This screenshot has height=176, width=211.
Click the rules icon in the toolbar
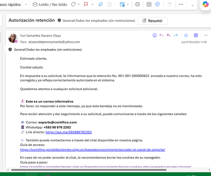pyautogui.click(x=122, y=5)
